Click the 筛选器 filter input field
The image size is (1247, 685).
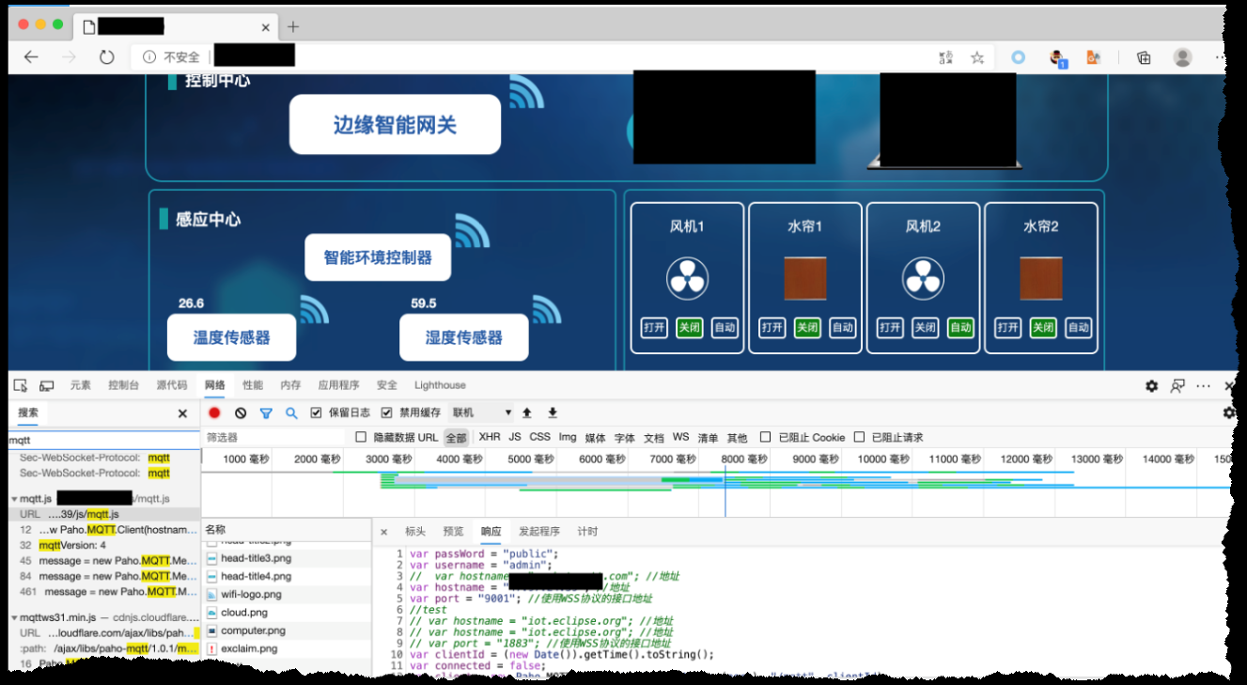click(x=273, y=437)
